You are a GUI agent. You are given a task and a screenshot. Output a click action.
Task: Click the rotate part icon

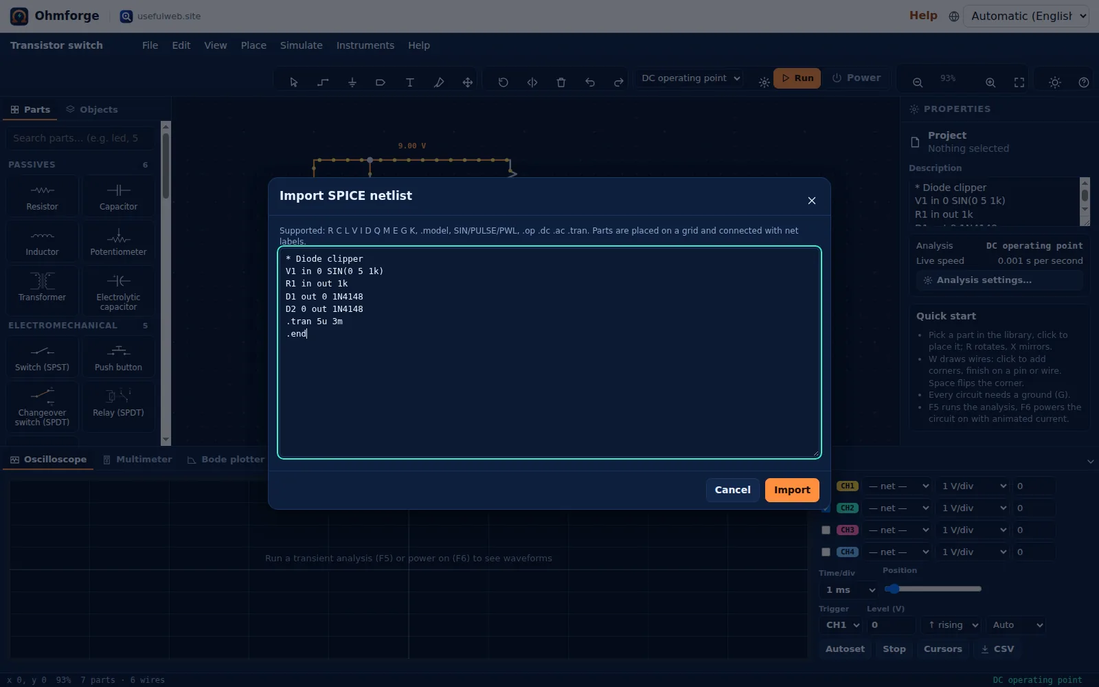point(503,82)
